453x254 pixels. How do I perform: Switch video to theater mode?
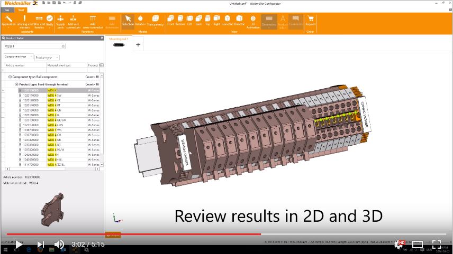coord(418,244)
